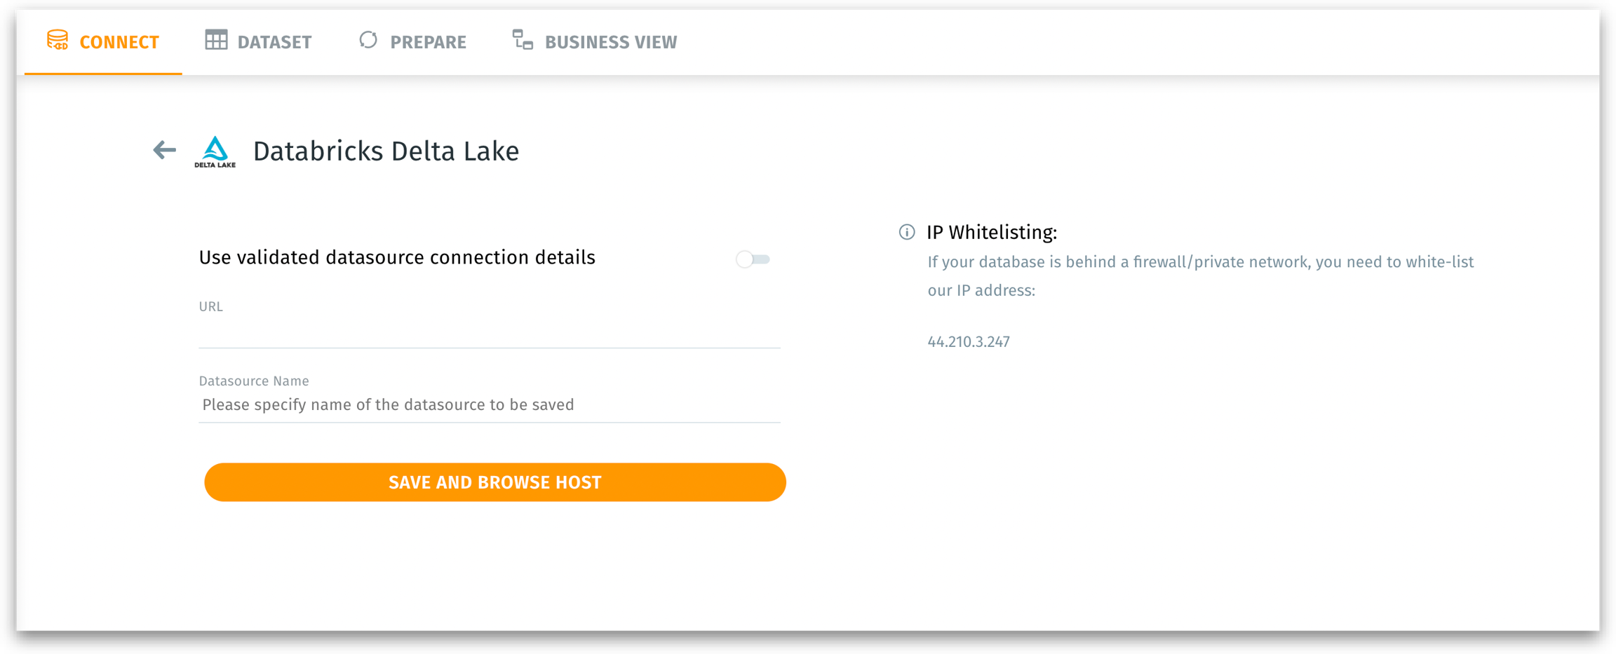The image size is (1616, 654).
Task: Open the PREPARE tab label
Action: (428, 43)
